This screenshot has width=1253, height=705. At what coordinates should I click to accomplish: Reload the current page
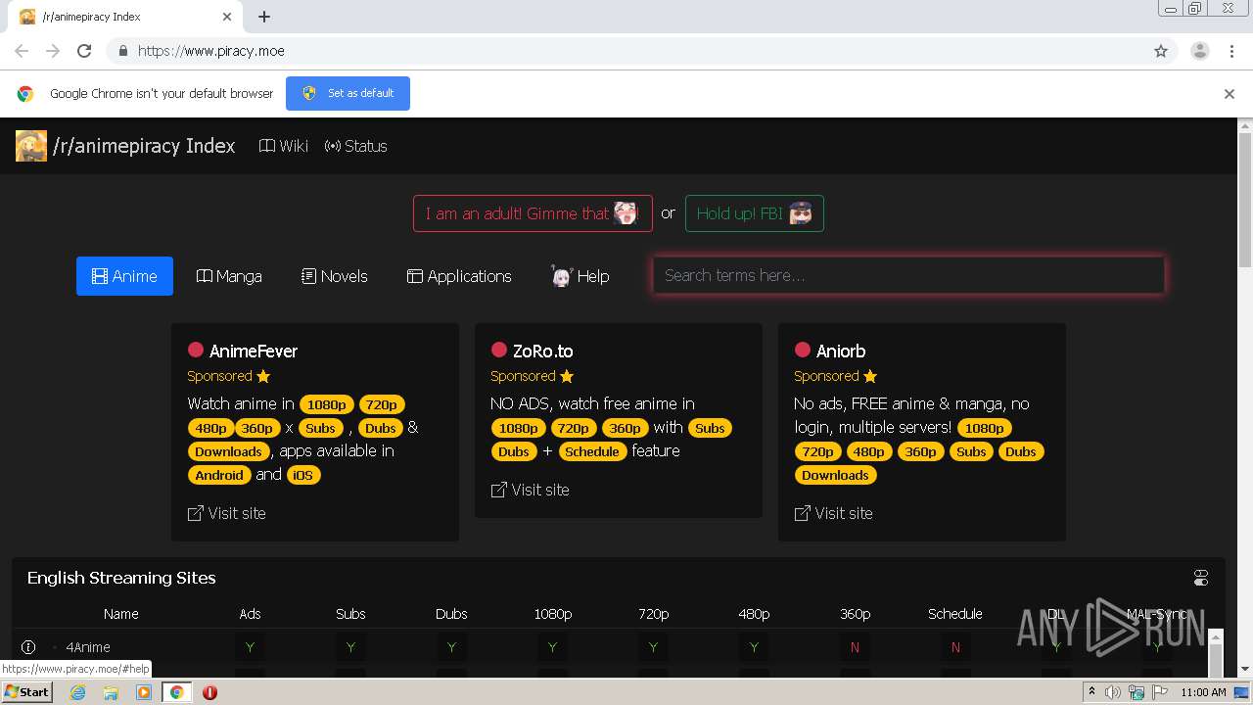point(84,51)
